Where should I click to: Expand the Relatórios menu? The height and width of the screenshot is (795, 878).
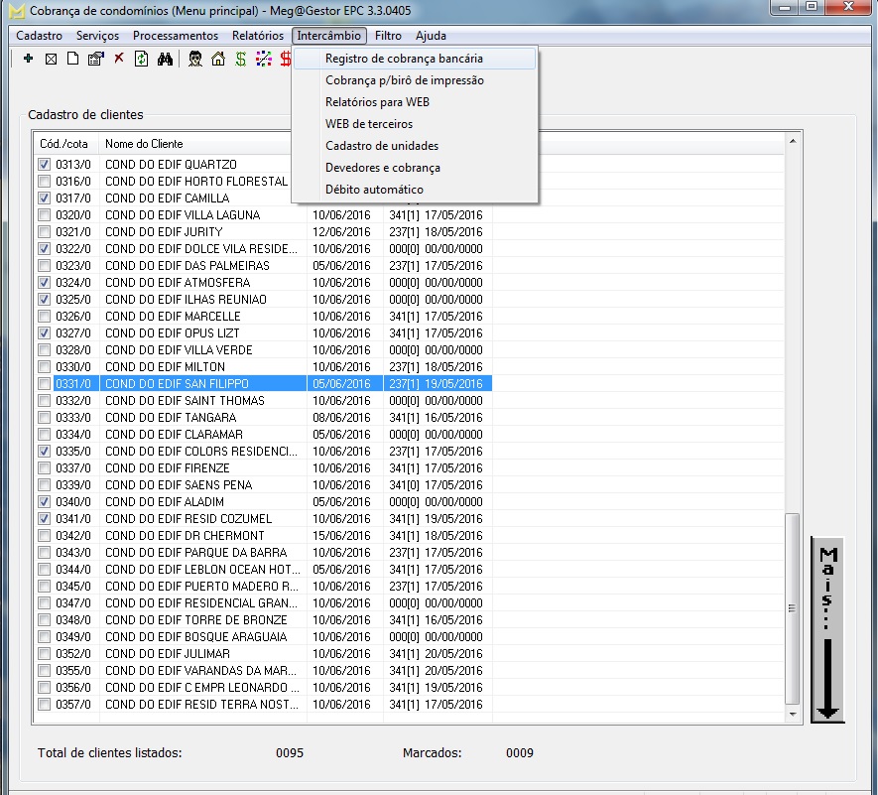point(257,36)
